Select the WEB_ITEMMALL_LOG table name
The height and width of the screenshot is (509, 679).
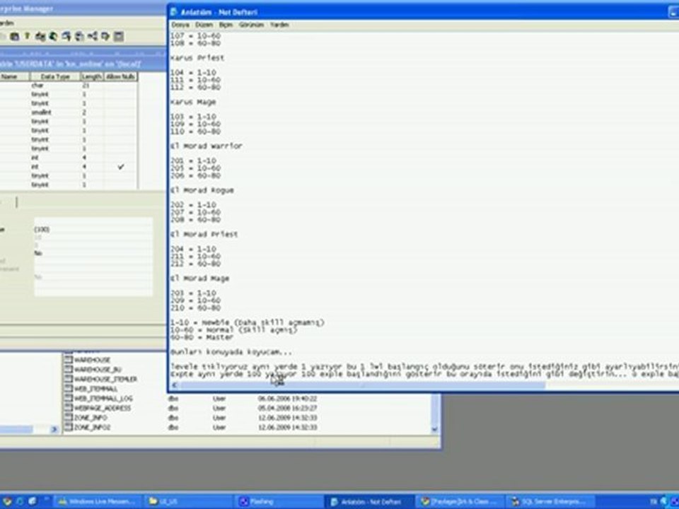coord(103,398)
